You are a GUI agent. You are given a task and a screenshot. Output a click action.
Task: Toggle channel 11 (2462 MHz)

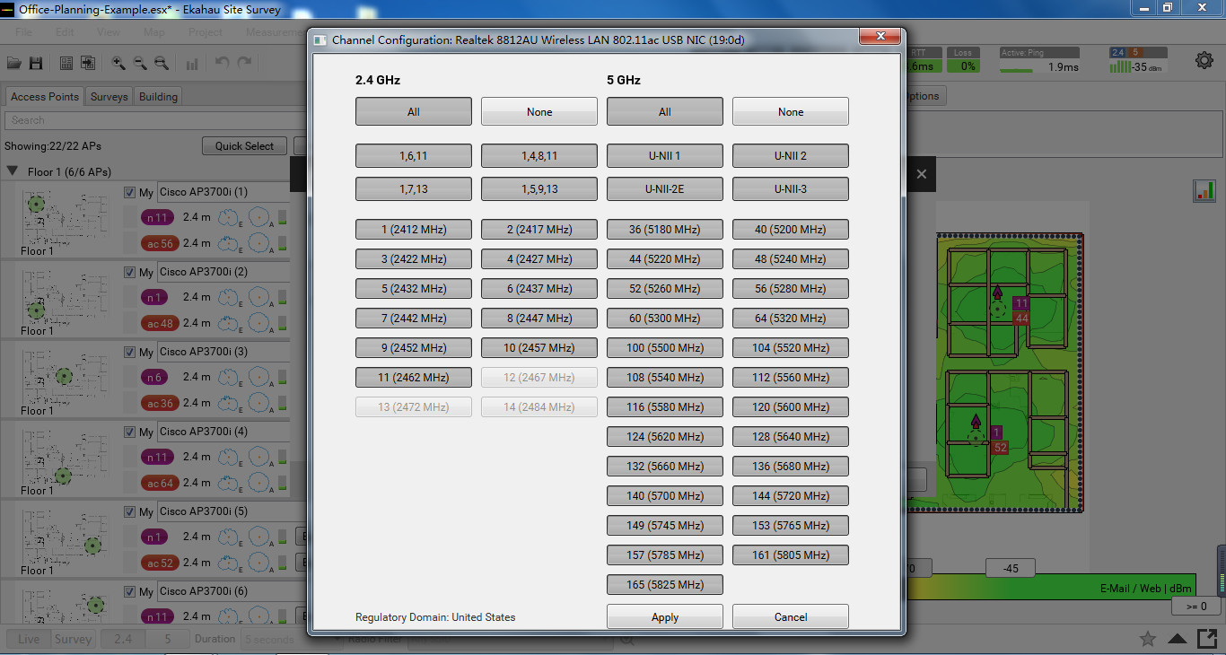click(414, 378)
